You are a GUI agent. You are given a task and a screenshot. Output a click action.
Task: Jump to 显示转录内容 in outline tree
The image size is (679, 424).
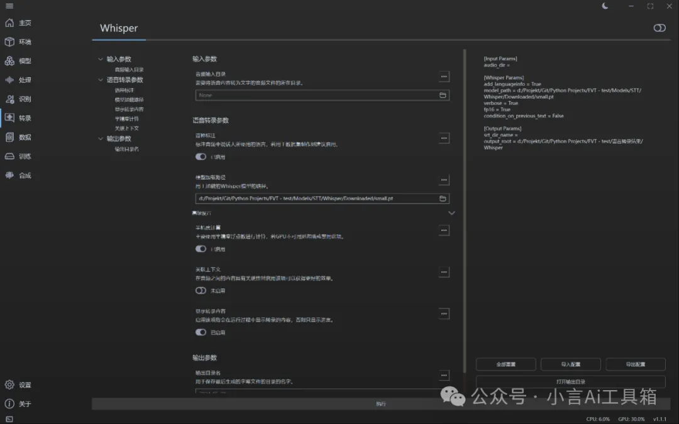pyautogui.click(x=129, y=109)
